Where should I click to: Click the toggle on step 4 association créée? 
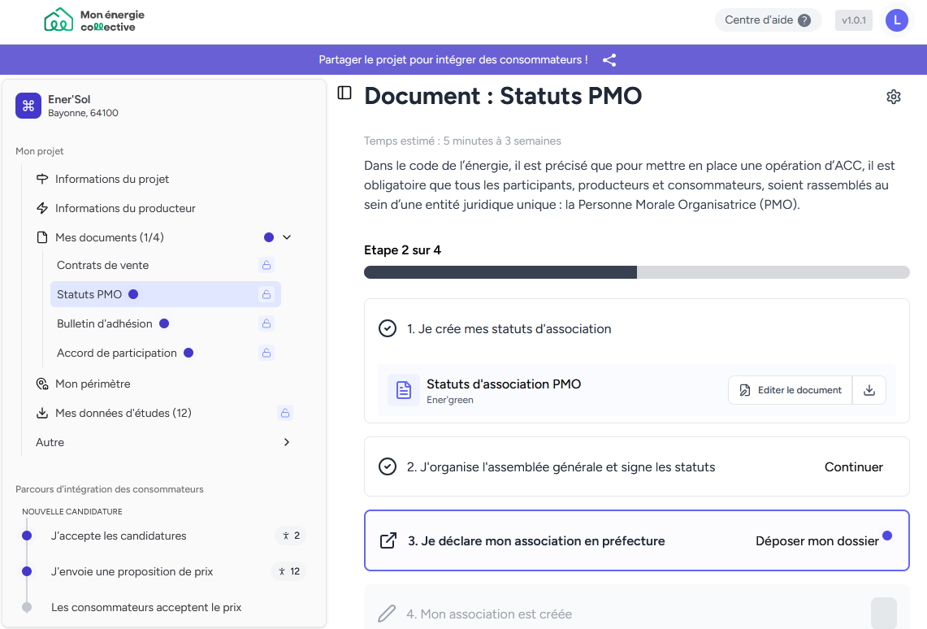point(883,614)
